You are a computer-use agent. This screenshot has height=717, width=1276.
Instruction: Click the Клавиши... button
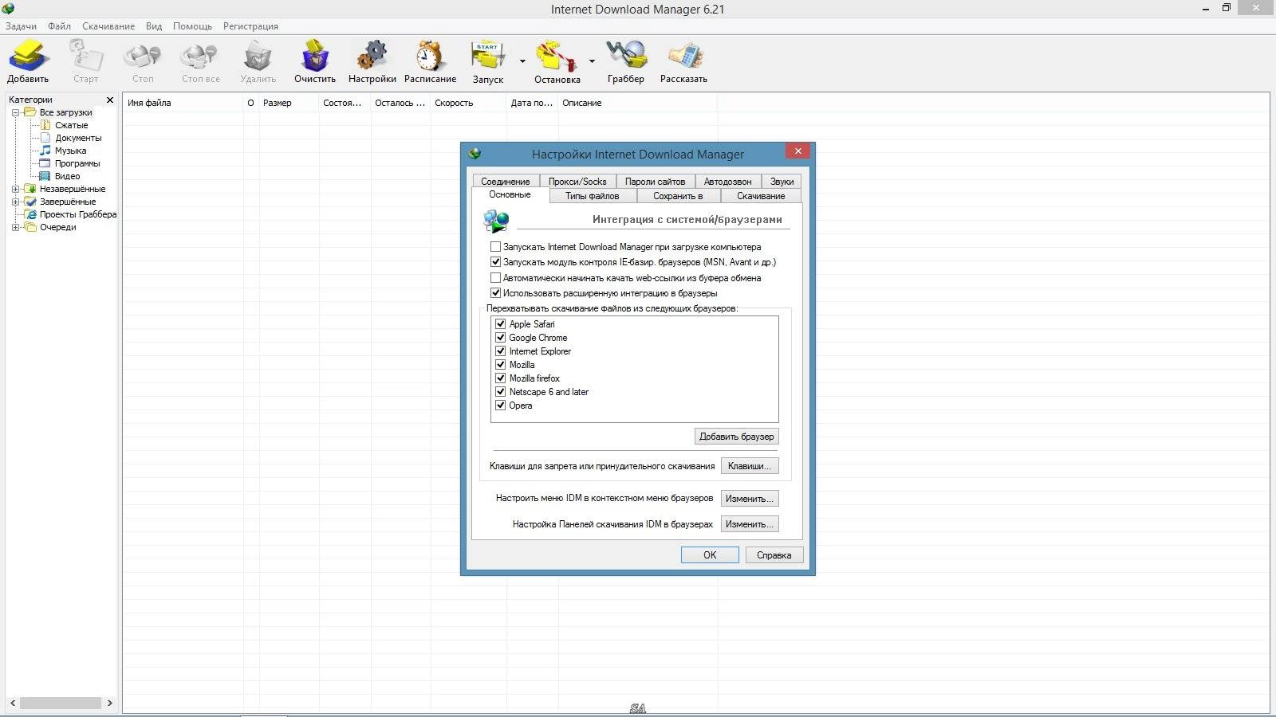[750, 466]
